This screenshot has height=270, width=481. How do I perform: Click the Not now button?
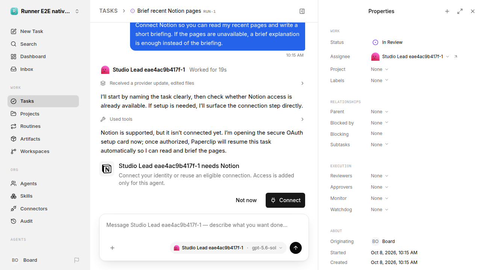246,200
